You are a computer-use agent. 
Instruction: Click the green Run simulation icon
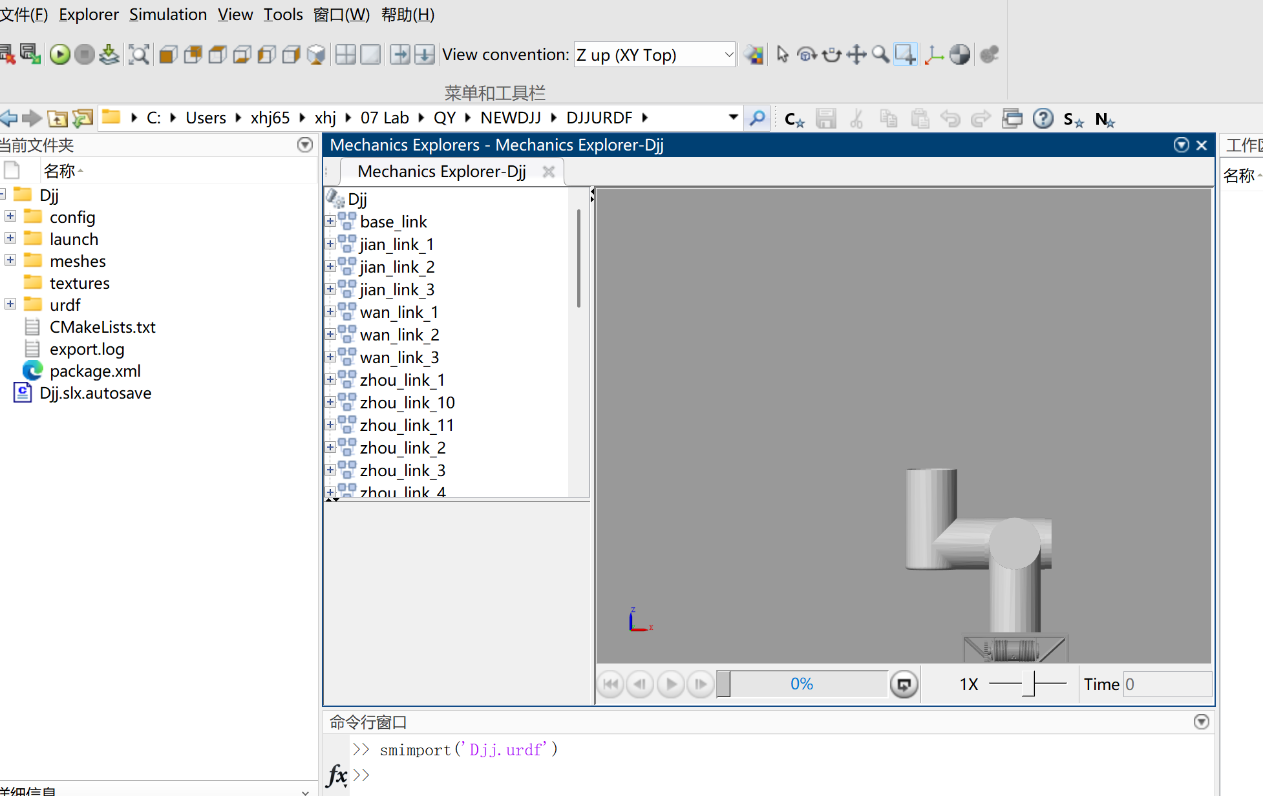pyautogui.click(x=60, y=54)
